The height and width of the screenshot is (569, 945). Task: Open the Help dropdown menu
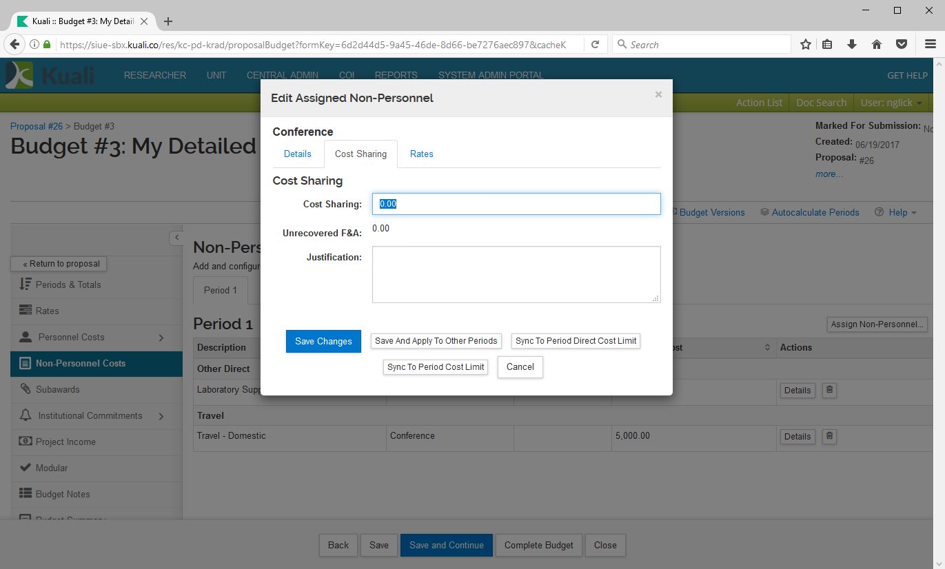pos(896,212)
